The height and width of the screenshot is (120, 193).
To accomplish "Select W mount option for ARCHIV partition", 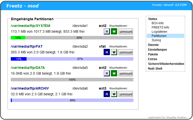I will coord(114,94).
